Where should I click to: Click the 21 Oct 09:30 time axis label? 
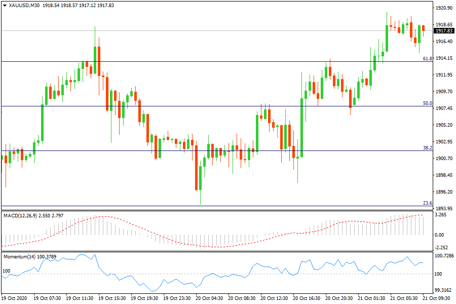(436, 298)
